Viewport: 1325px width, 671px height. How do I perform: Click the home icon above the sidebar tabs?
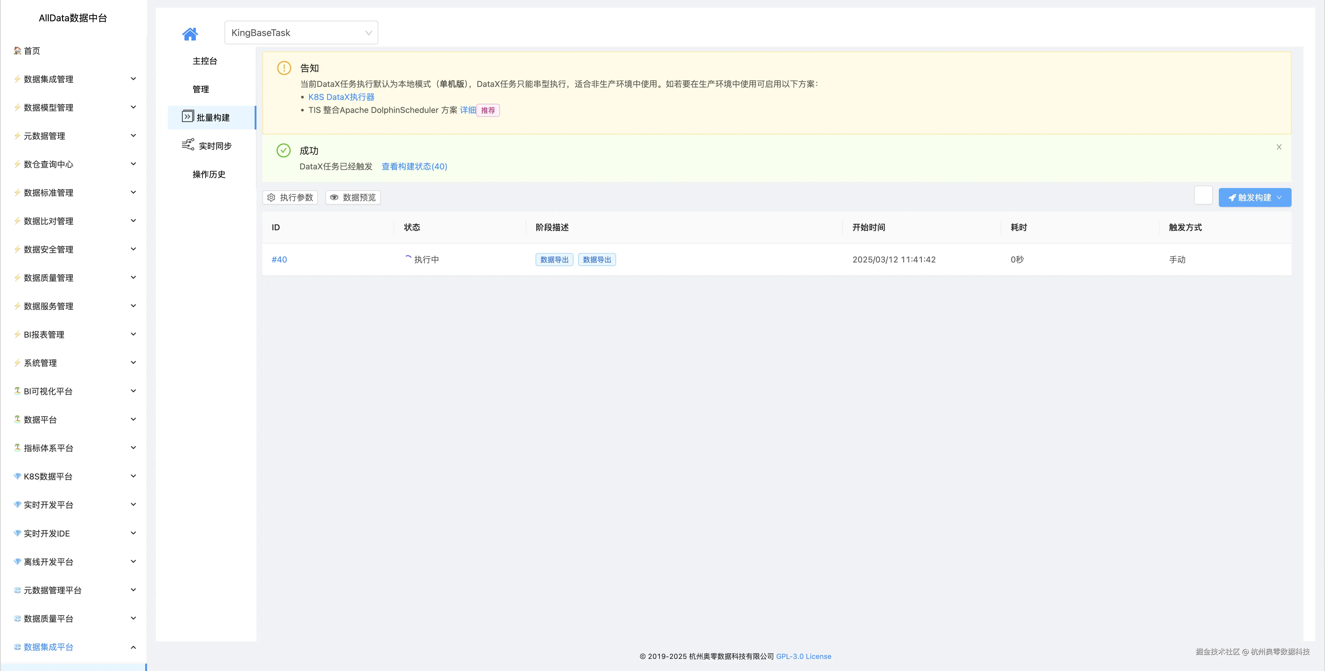click(x=190, y=33)
